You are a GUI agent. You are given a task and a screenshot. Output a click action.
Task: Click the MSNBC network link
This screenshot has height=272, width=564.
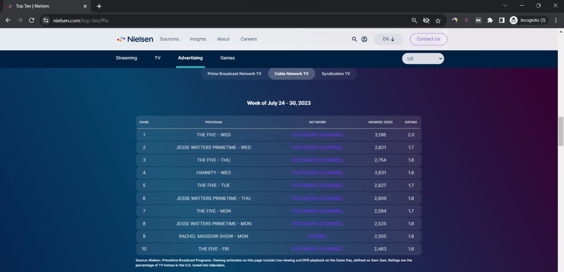point(317,236)
